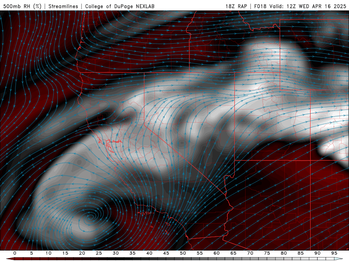Click the "Streamlines" label in header

point(63,6)
